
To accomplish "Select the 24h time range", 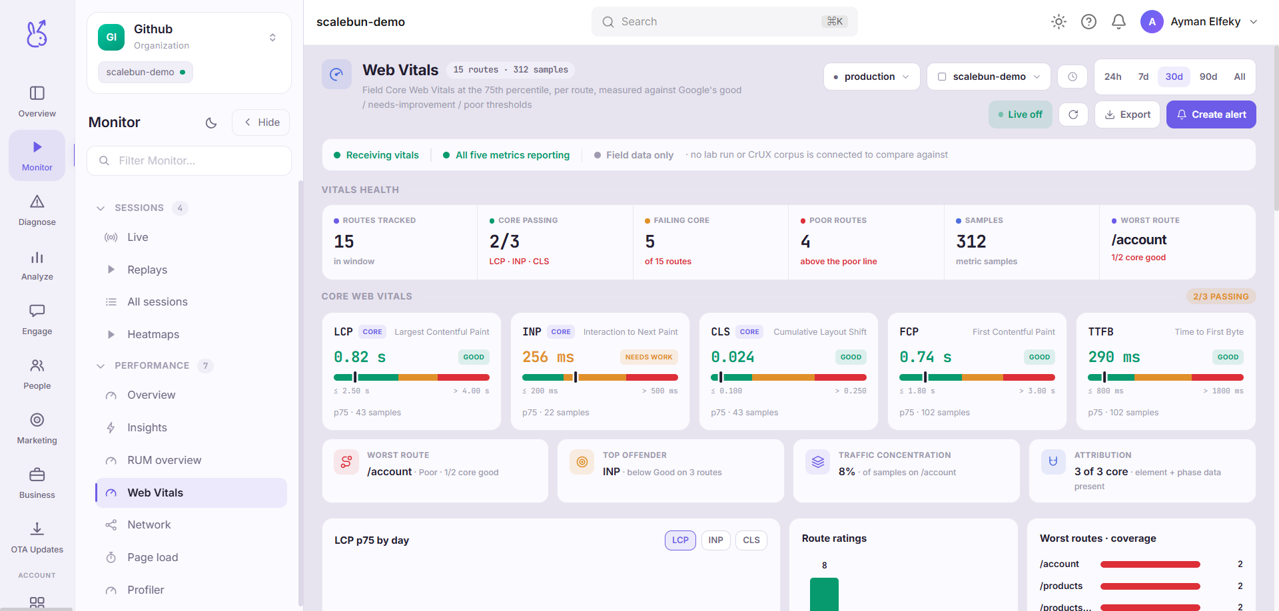I will [1112, 77].
